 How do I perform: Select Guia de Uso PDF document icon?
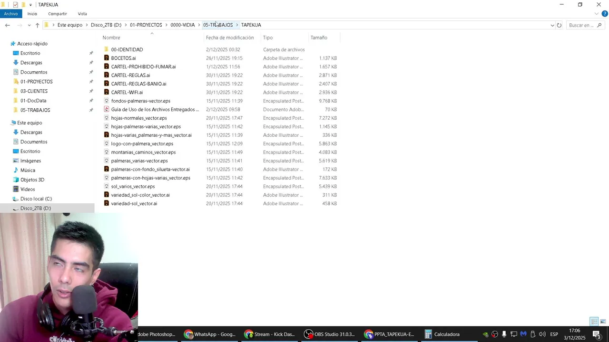[107, 109]
